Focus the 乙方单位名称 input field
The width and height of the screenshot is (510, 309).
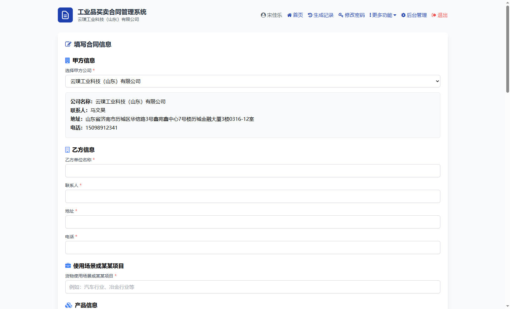[x=253, y=171]
